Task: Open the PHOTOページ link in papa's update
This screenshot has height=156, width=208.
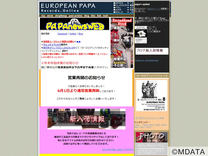Action: pos(154,9)
